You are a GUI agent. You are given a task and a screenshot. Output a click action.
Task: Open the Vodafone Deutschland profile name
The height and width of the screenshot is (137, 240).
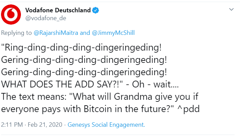coord(58,10)
